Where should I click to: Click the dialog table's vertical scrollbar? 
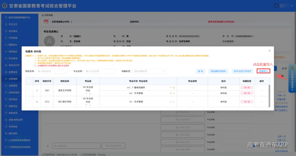point(269,96)
